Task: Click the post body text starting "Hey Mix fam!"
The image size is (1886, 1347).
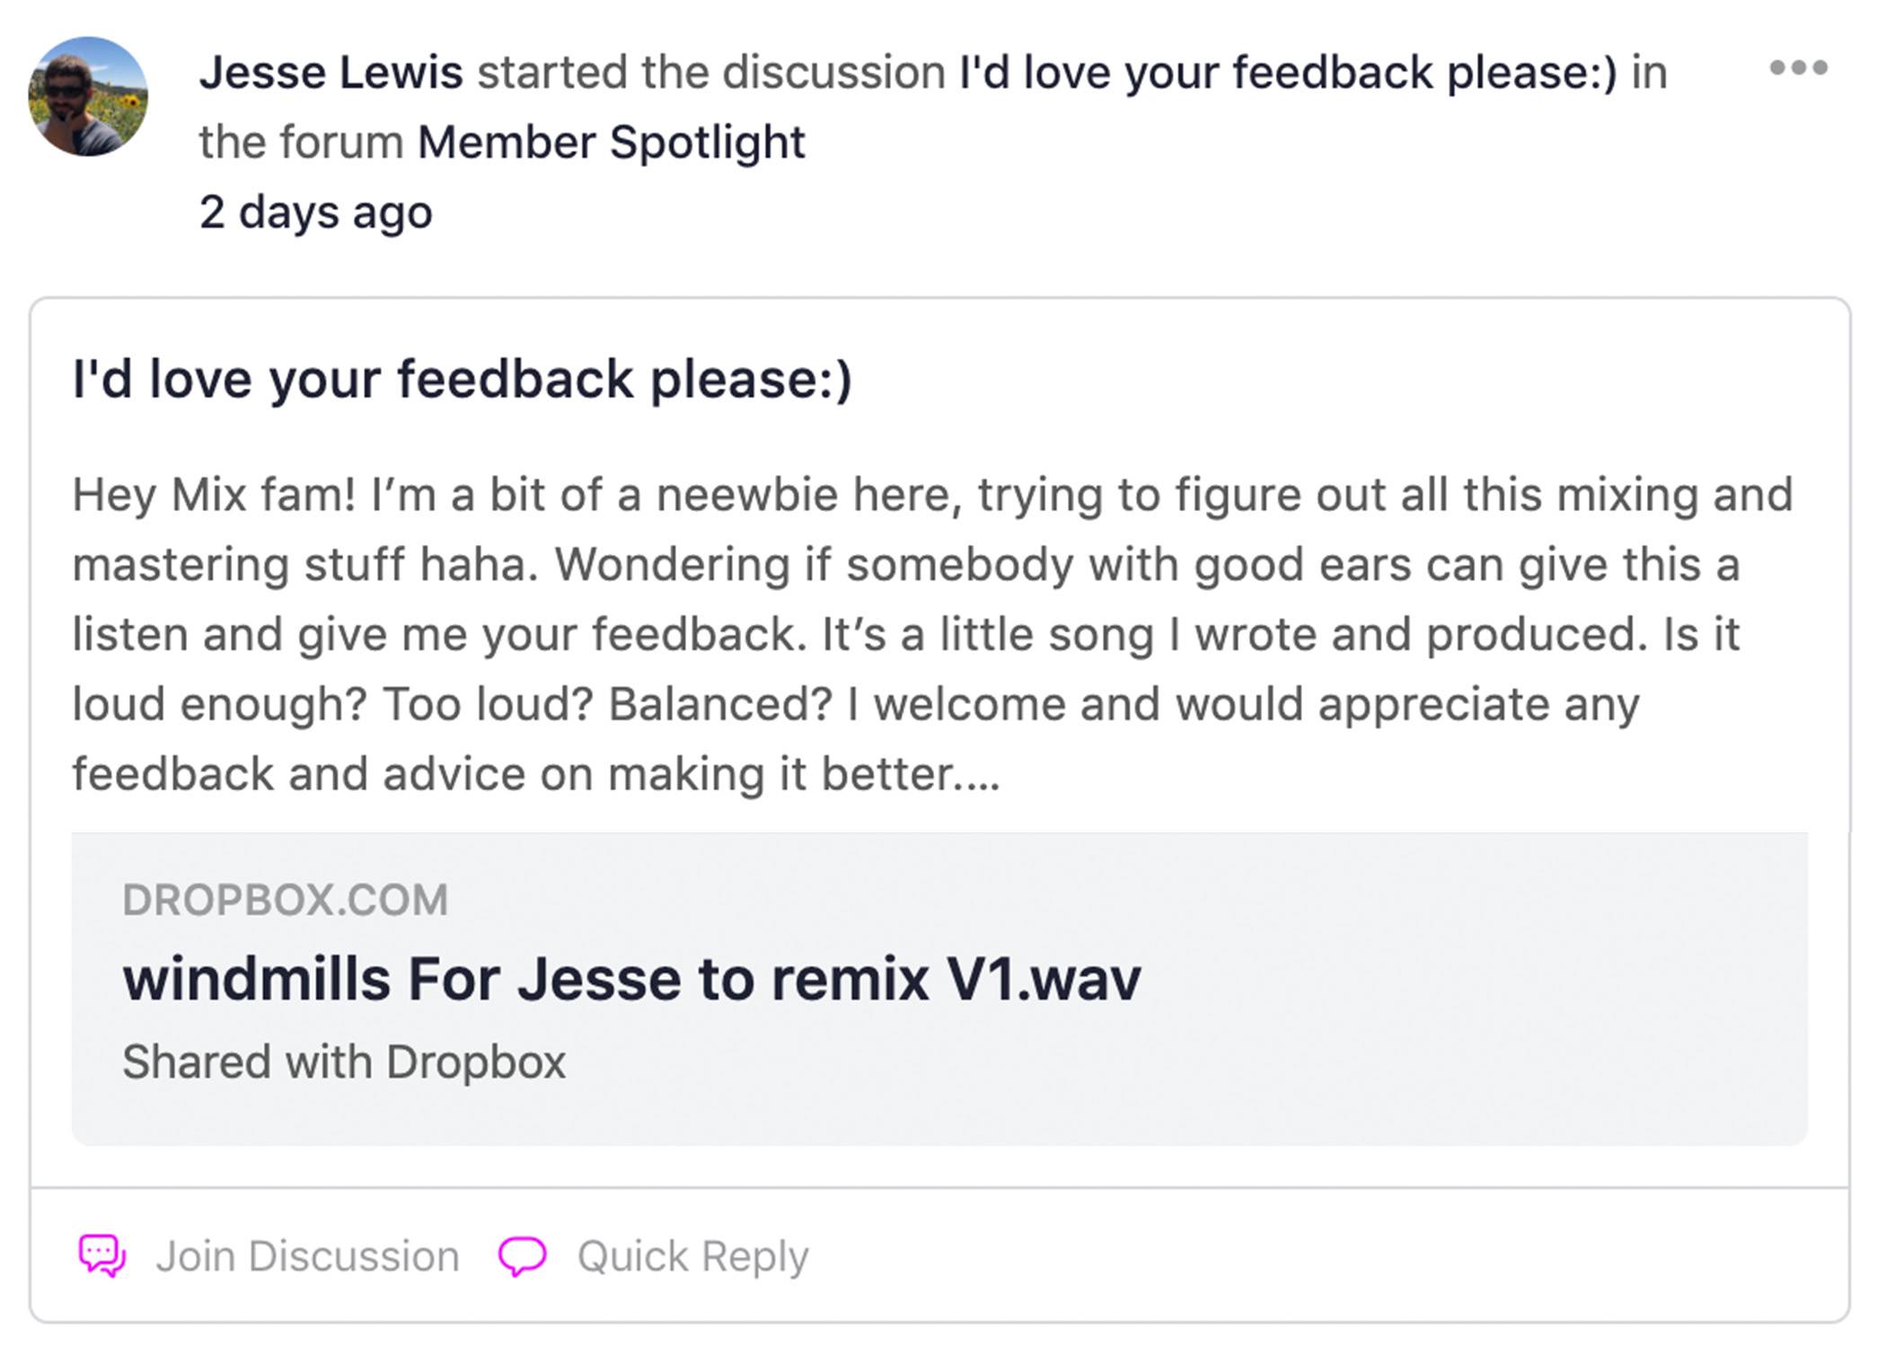Action: 932,634
